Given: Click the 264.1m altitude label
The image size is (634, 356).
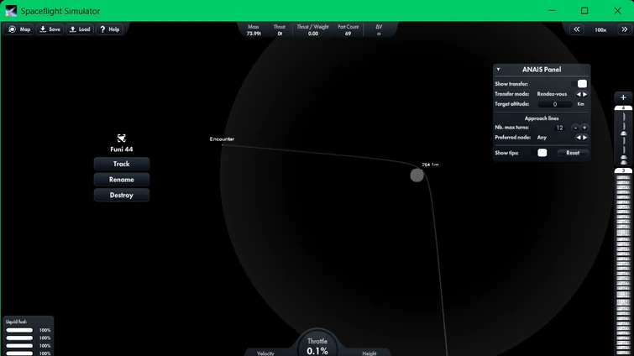Looking at the screenshot, I should 430,165.
